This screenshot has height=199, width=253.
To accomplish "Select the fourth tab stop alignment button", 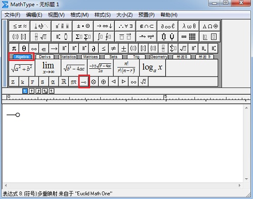I will point(45,91).
